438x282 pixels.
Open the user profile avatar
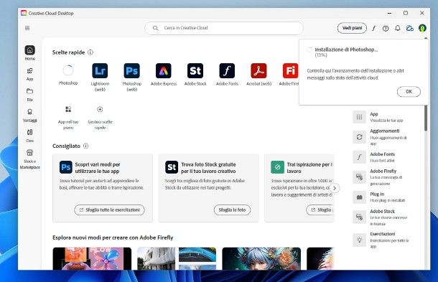pos(422,28)
